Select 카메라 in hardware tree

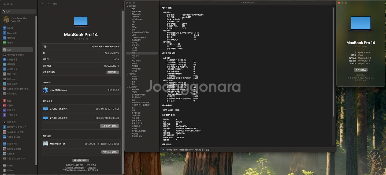(134, 63)
